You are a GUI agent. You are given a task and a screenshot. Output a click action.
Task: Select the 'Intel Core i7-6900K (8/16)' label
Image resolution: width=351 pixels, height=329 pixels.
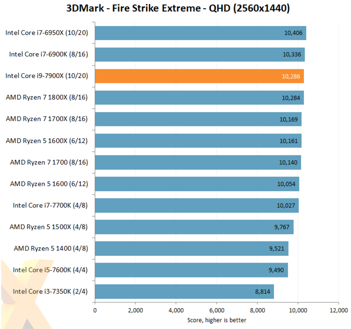(x=49, y=54)
